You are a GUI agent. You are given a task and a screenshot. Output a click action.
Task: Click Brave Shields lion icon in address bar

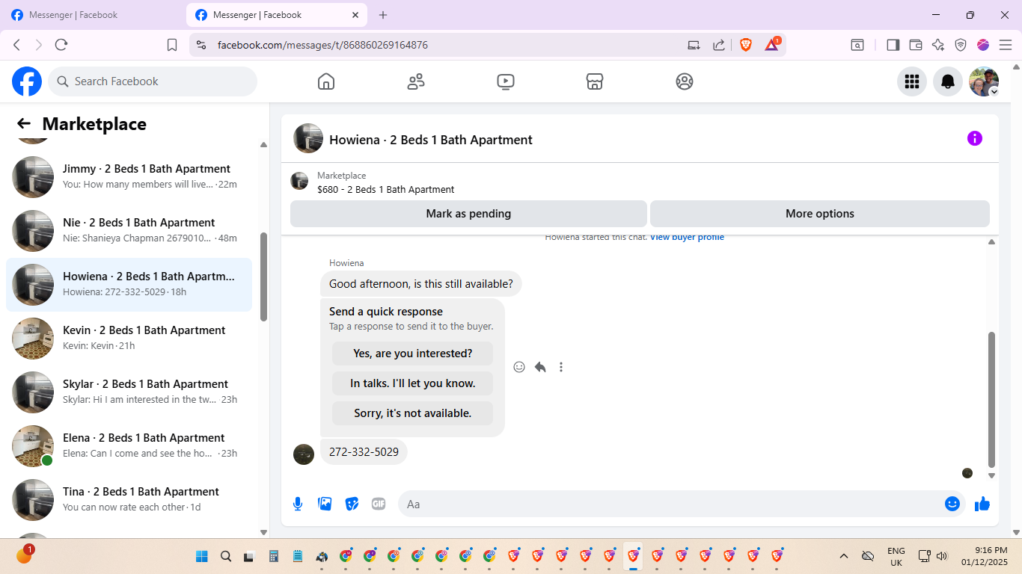point(746,45)
